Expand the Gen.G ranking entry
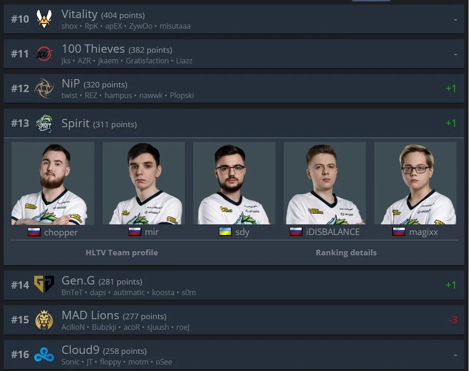Viewport: 469px width, 371px height. (234, 285)
